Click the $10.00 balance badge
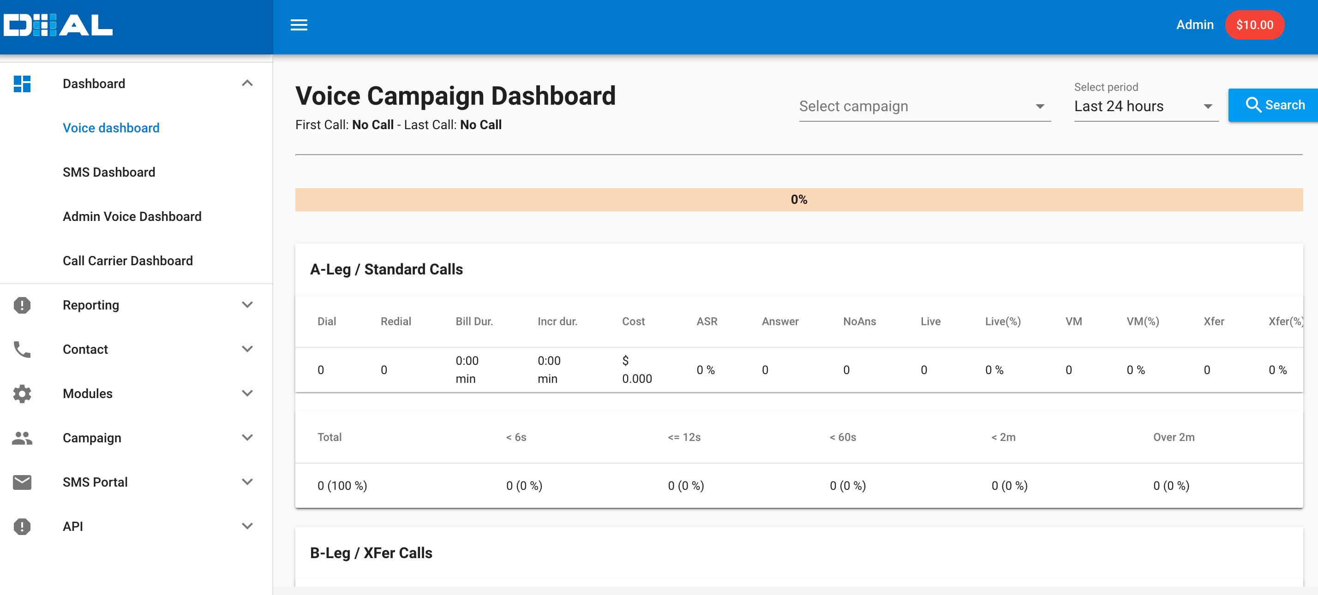The height and width of the screenshot is (595, 1318). tap(1254, 25)
